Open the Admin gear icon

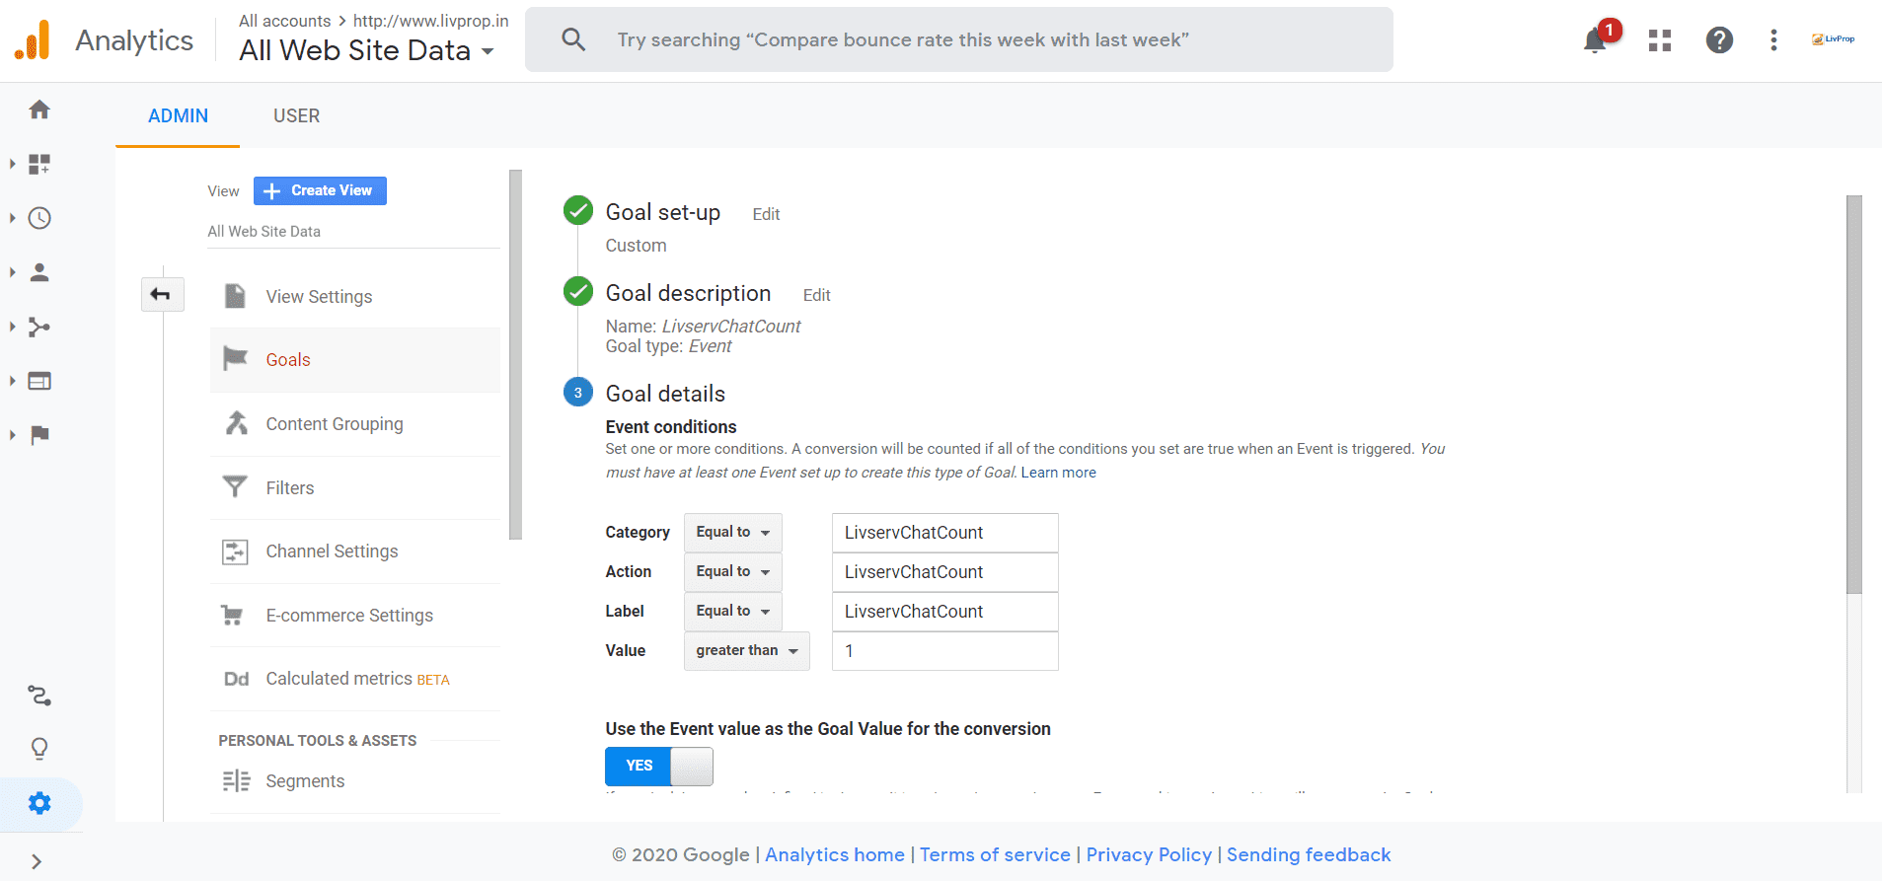[39, 803]
